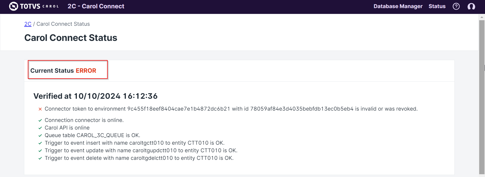Image resolution: width=485 pixels, height=177 pixels.
Task: Click the scrollbar up arrow
Action: 482,17
